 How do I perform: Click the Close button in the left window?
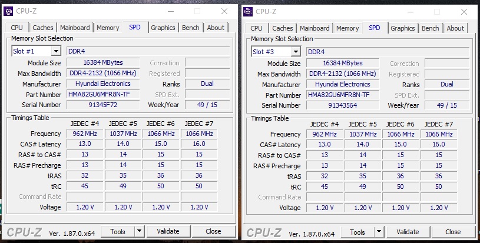pyautogui.click(x=213, y=231)
